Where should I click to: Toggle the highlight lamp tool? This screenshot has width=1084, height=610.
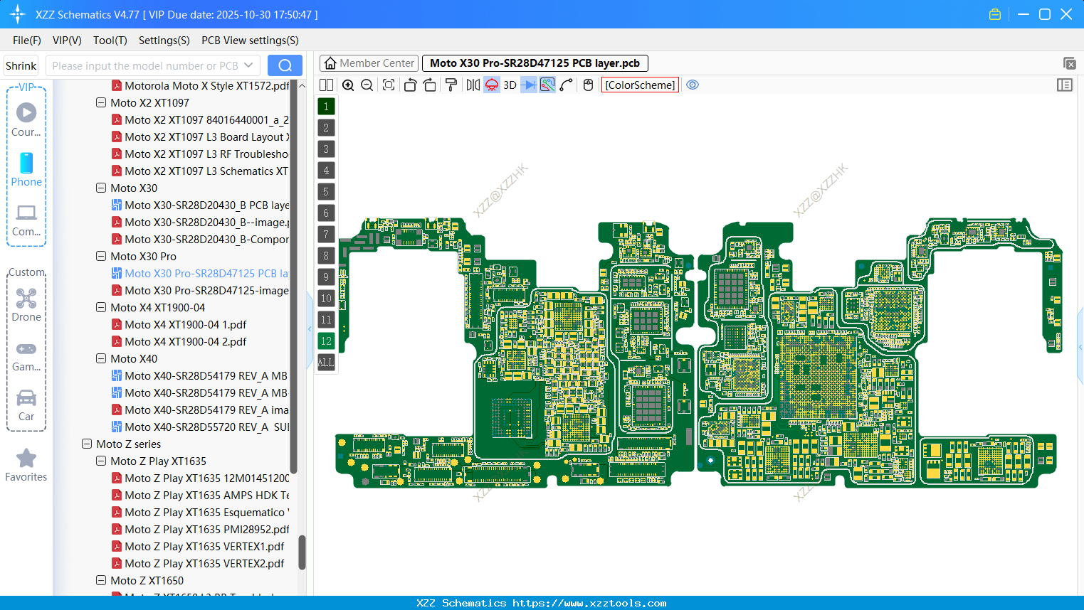pos(491,85)
